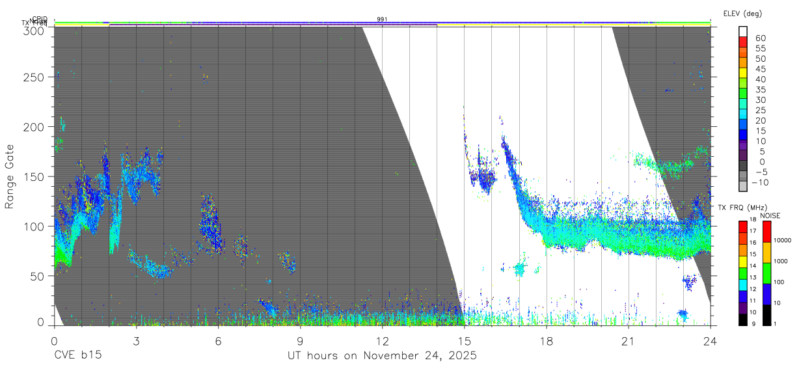799x369 pixels.
Task: Click the "35" value on the ELEV scale
Action: [760, 89]
